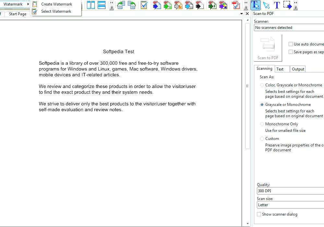Choose Create Watermark from the submenu

pyautogui.click(x=57, y=4)
